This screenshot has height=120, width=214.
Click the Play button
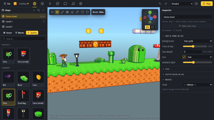click(207, 4)
